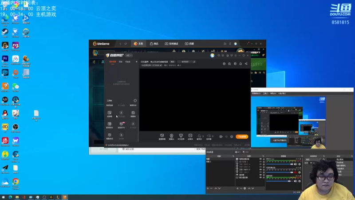Open the 麦克风/Aux channel settings gear in OBS mixer
Image resolution: width=355 pixels, height=200 pixels.
click(299, 164)
